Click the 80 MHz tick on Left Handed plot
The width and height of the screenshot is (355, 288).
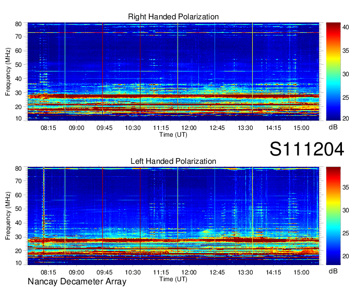(18, 169)
